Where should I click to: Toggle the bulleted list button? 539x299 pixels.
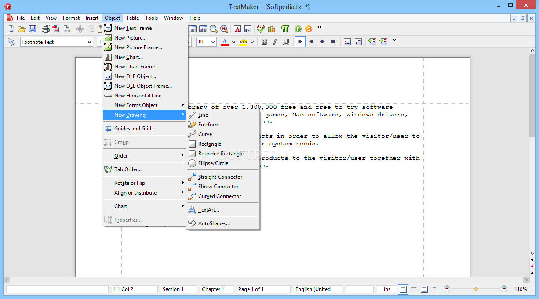[x=347, y=42]
